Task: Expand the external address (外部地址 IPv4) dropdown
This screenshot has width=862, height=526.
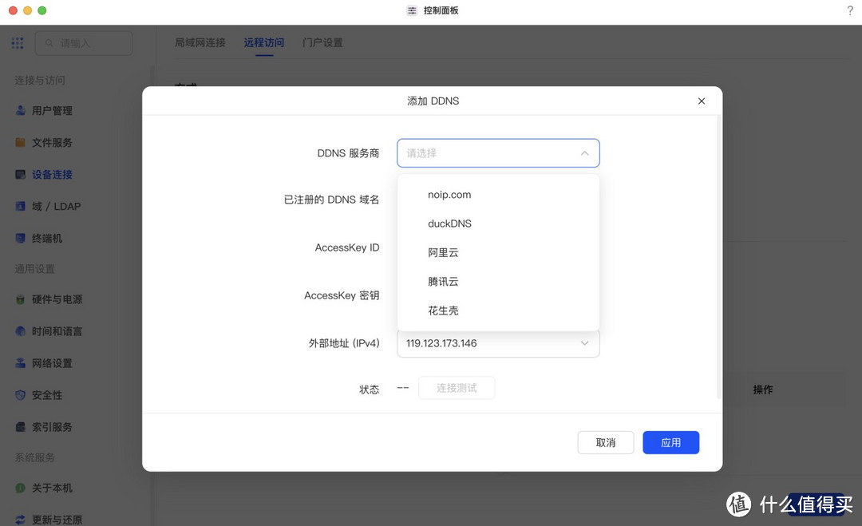Action: (584, 343)
